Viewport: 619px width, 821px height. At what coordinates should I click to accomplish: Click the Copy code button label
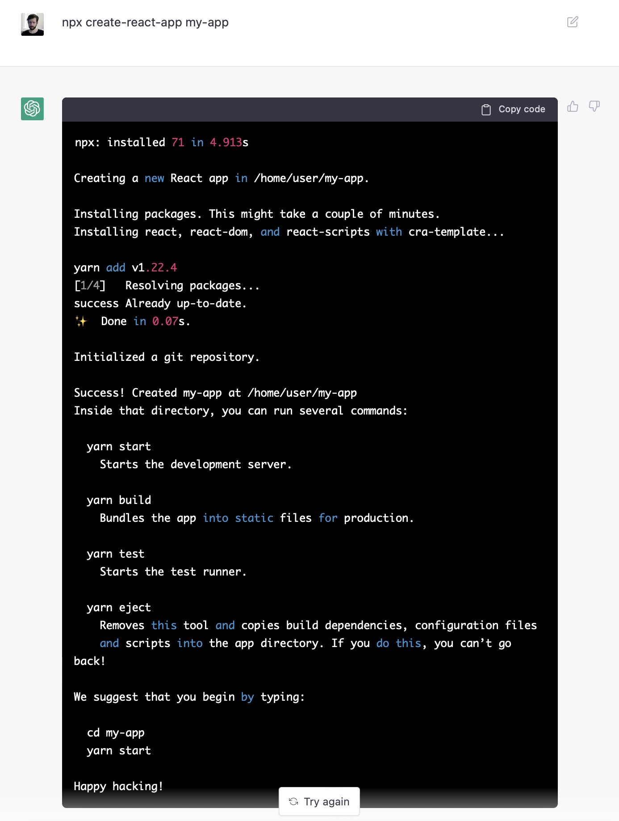click(x=522, y=109)
